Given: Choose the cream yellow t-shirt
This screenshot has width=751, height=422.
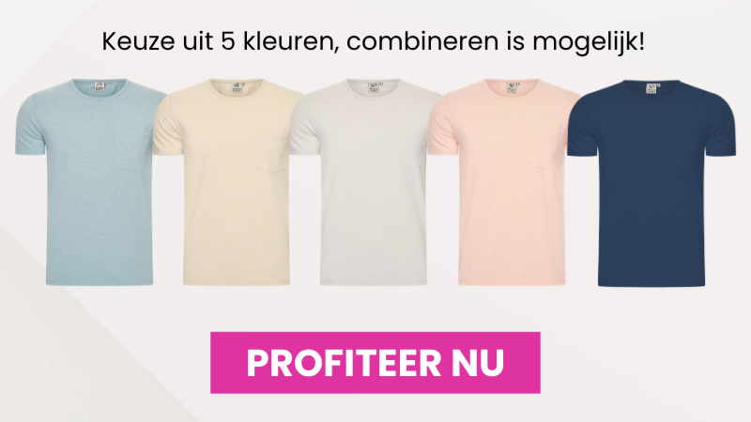Looking at the screenshot, I should (228, 182).
